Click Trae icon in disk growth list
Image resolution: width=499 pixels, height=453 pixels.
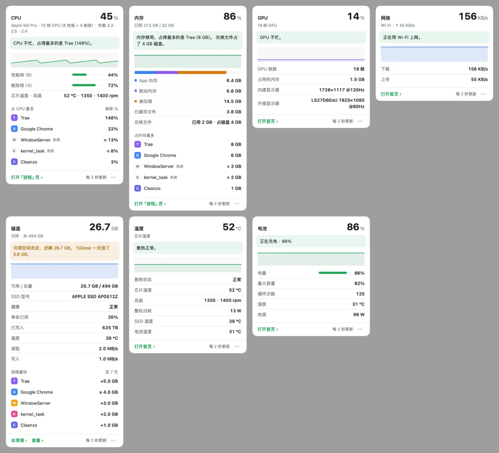pyautogui.click(x=14, y=381)
